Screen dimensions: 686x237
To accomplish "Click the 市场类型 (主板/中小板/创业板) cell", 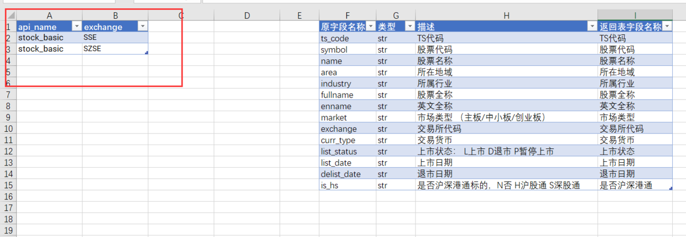I will click(x=506, y=117).
